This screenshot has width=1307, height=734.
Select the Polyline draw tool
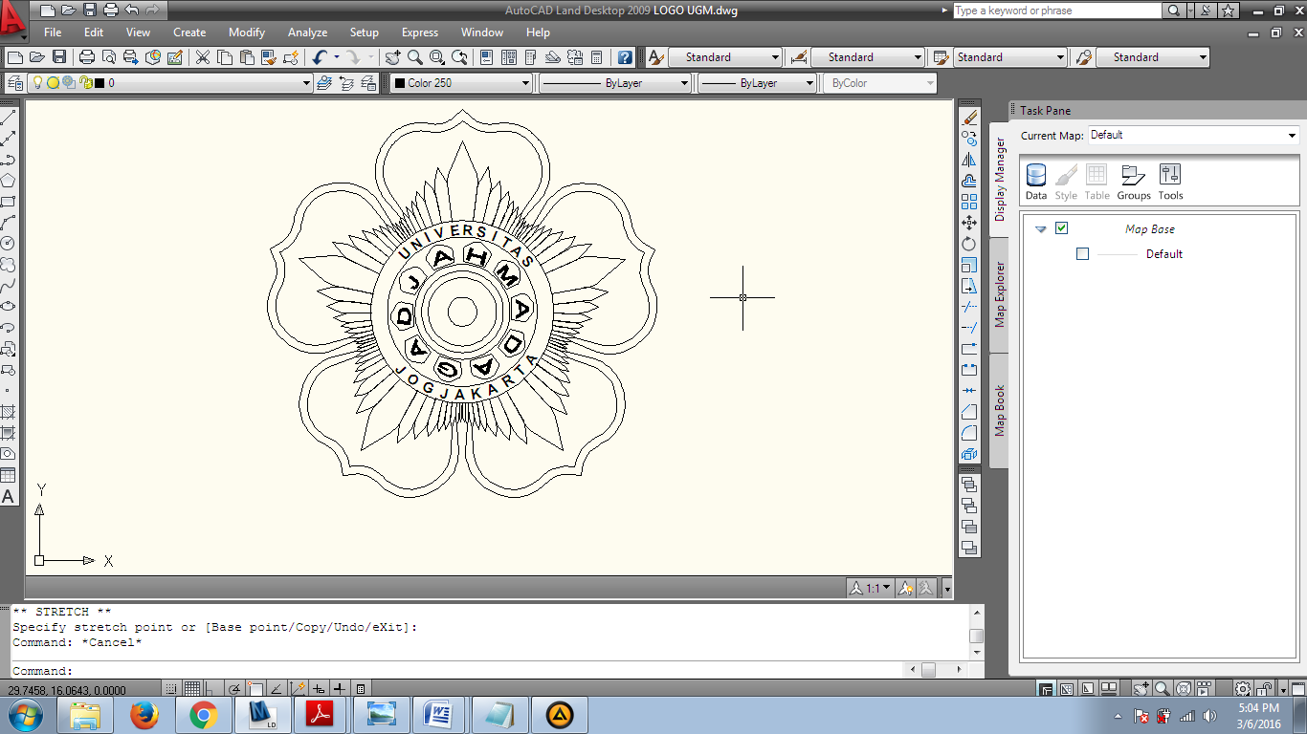[8, 160]
